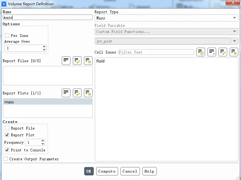Select all shown Report Plots icon

point(77,93)
